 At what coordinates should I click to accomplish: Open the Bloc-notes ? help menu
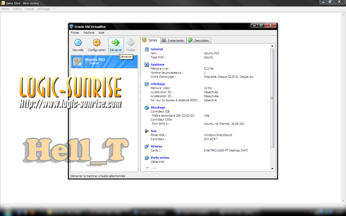54,9
